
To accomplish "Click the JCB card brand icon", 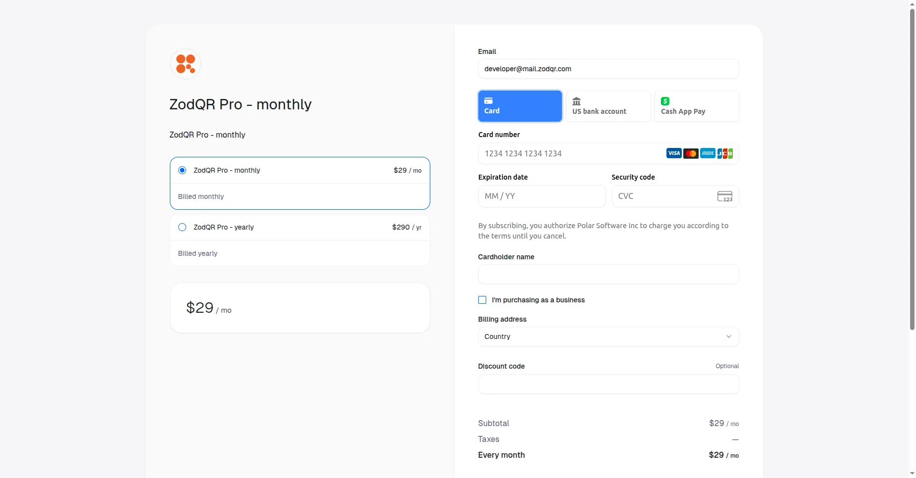I will [x=725, y=153].
